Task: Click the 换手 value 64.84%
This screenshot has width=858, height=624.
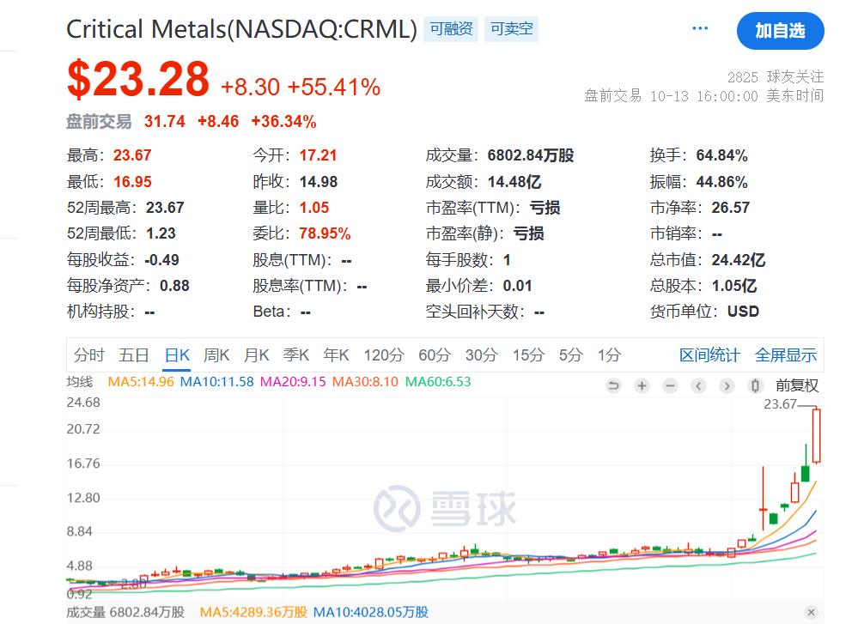Action: click(x=721, y=155)
